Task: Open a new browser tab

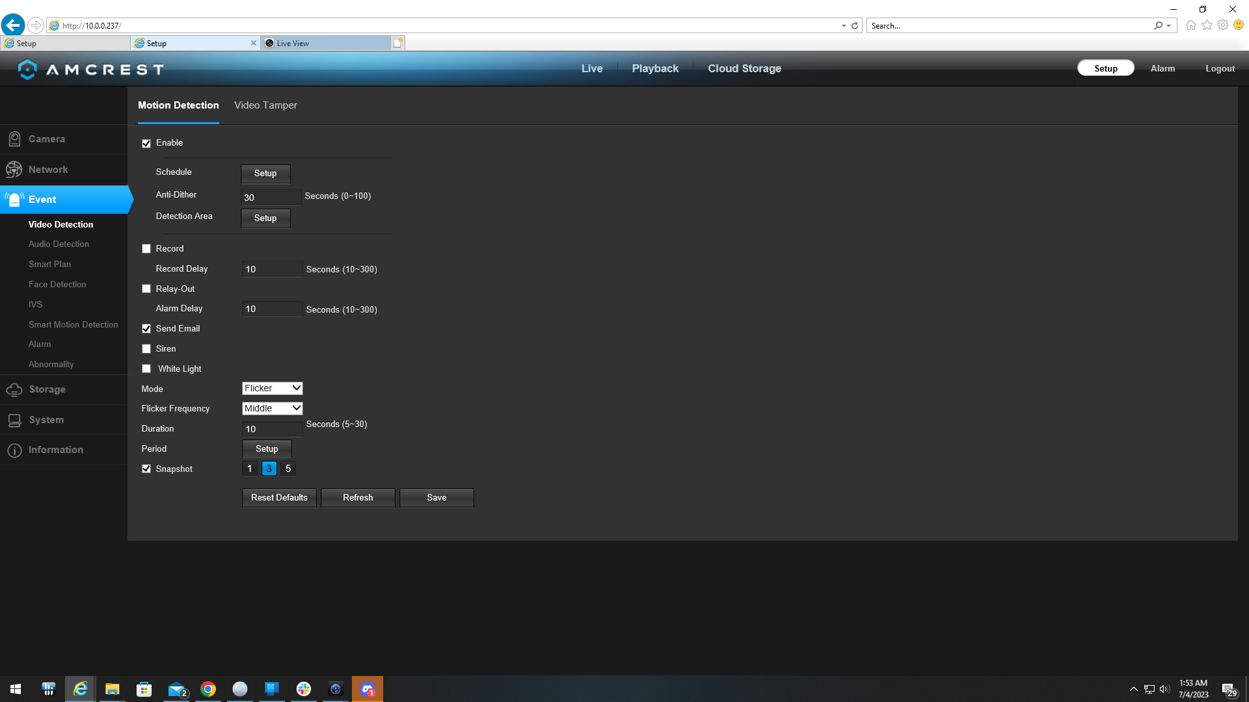Action: coord(398,43)
